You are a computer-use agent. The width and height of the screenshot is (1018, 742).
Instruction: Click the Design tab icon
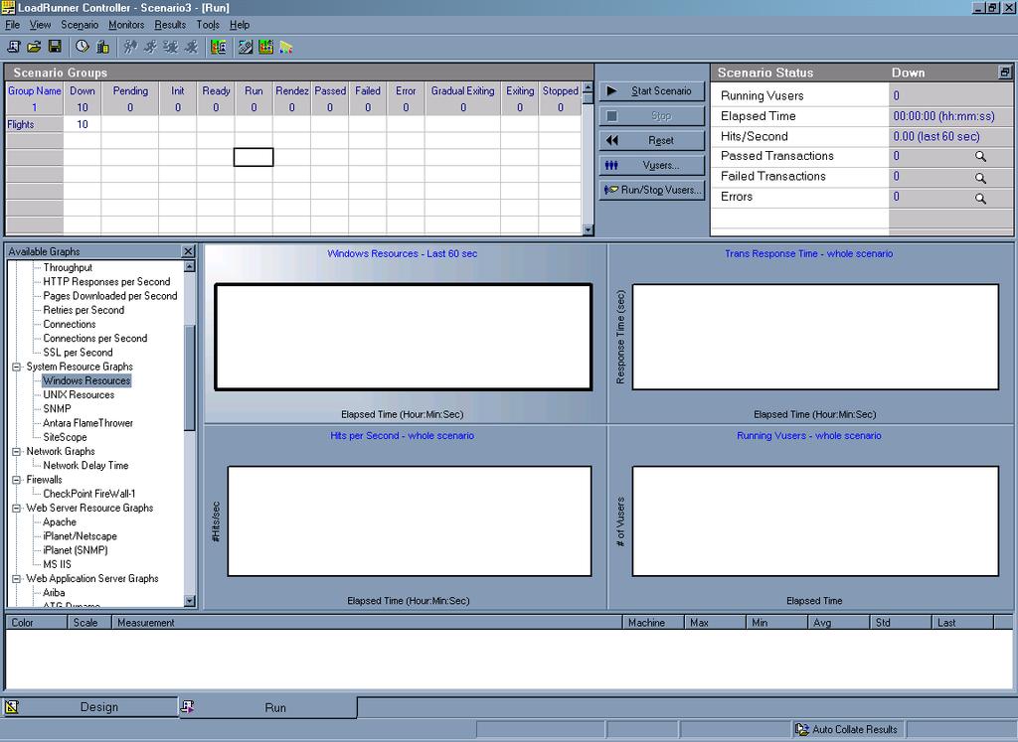pyautogui.click(x=12, y=706)
